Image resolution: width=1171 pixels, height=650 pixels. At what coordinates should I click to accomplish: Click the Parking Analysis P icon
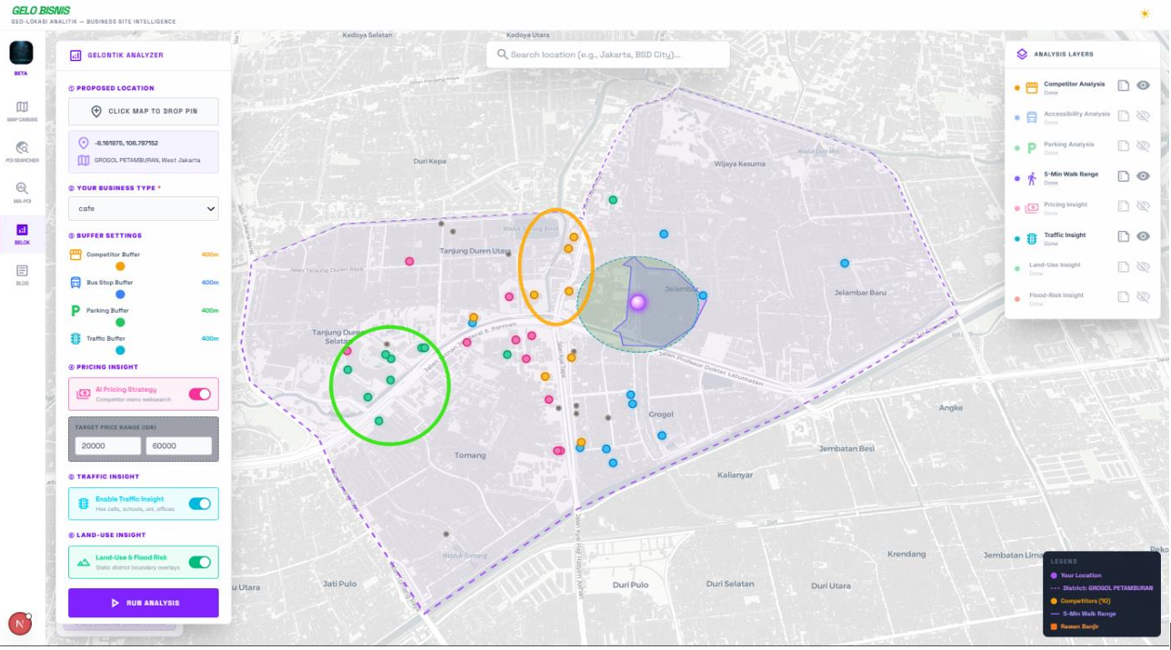pyautogui.click(x=1032, y=148)
